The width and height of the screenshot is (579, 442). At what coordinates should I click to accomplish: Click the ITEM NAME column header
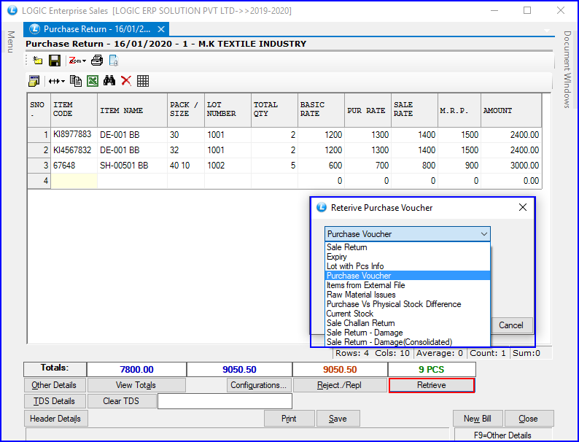pos(132,110)
